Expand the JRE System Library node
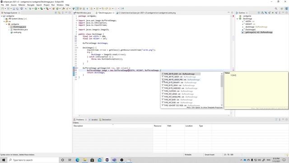The width and height of the screenshot is (289, 163). 4,19
